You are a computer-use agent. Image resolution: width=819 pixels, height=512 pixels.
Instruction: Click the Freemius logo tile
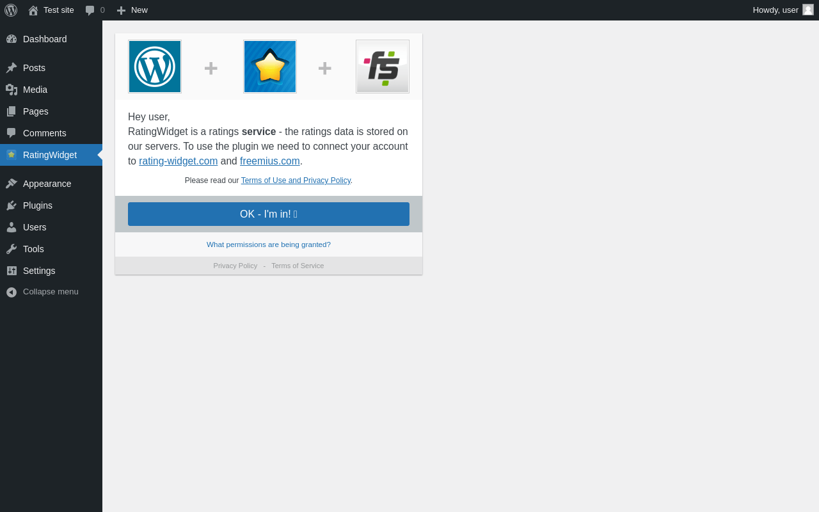383,67
